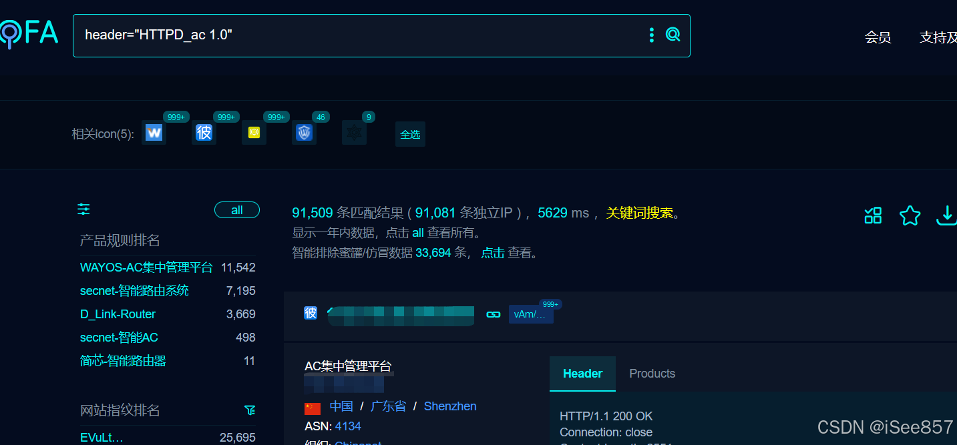Image resolution: width=957 pixels, height=445 pixels.
Task: Click the blurred result host URL
Action: [401, 315]
